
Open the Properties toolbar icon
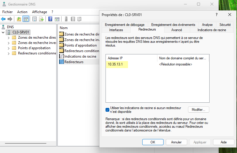34,19
